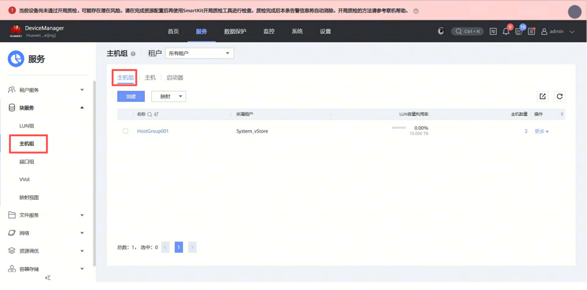Click the help icon next to the 主机组 title
The width and height of the screenshot is (587, 290).
133,54
